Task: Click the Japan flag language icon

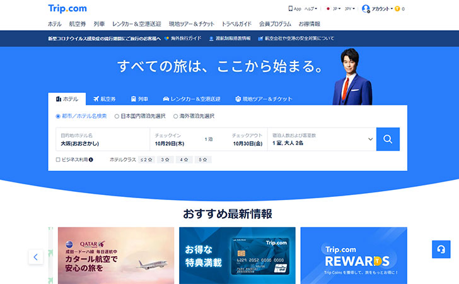Action: [328, 9]
